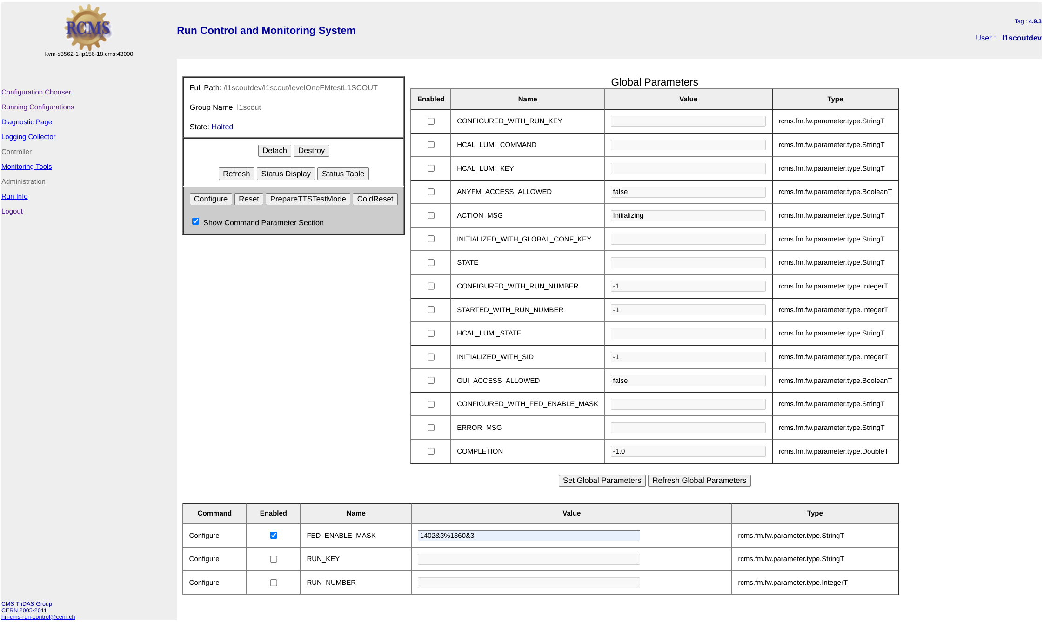
Task: Enable INITIALIZED_WITH_GLOBAL_CONF_KEY checkbox
Action: [x=431, y=239]
